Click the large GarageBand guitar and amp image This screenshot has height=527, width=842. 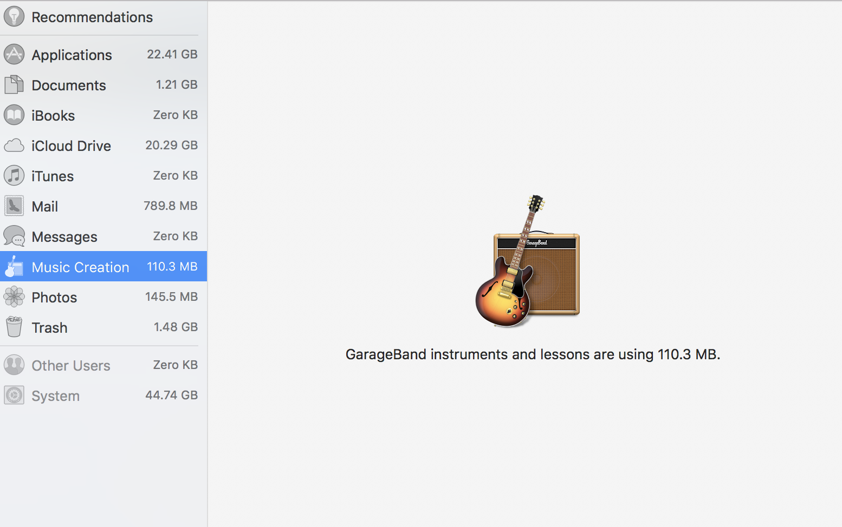tap(528, 261)
